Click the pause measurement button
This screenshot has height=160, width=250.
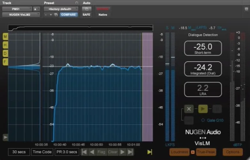point(217,109)
